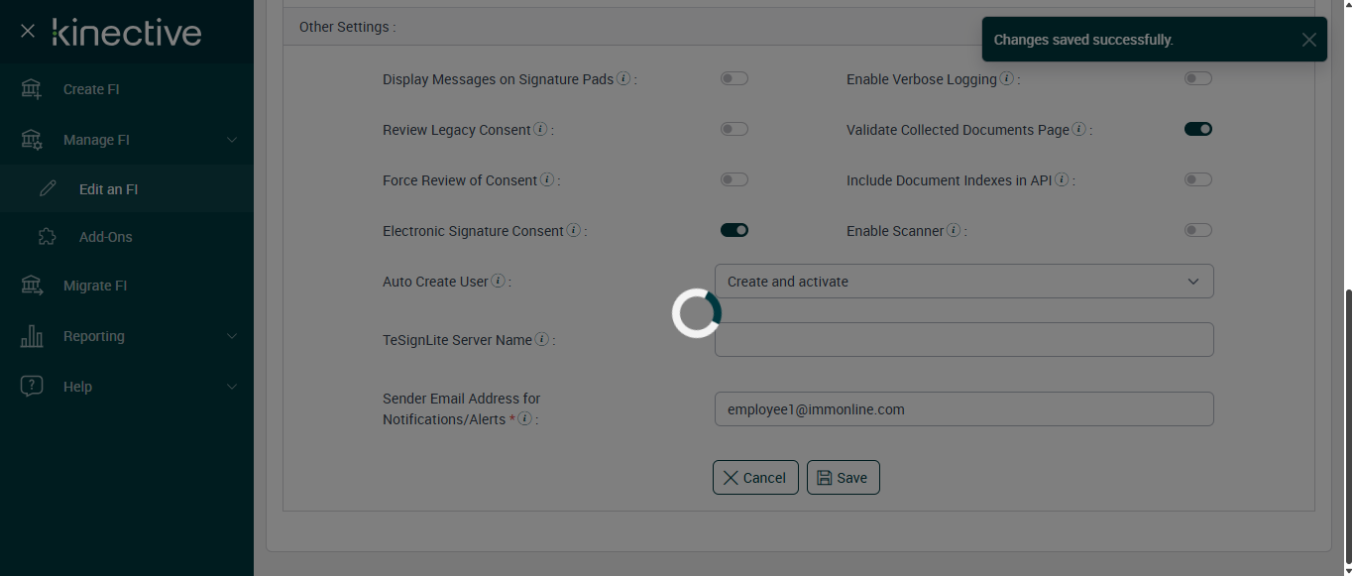Toggle Review Legacy Consent switch

[x=734, y=129]
